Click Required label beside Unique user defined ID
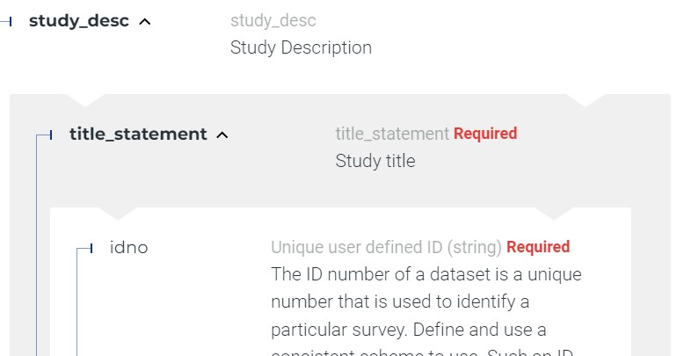Viewport: 684px width, 356px height. click(538, 247)
